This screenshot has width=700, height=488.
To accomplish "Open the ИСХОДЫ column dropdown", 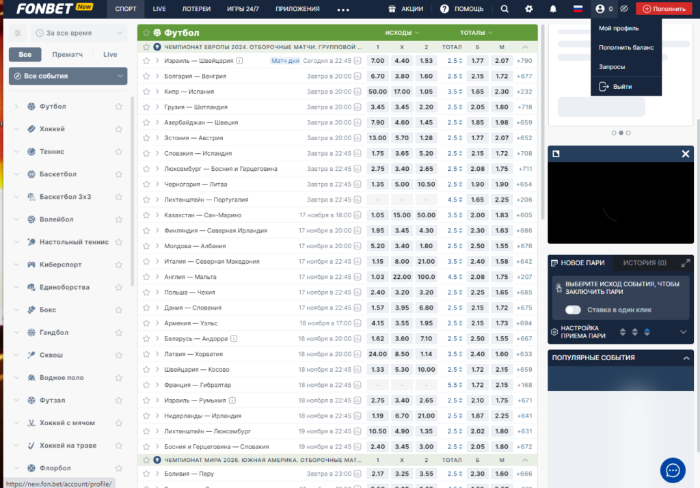I will coord(402,33).
